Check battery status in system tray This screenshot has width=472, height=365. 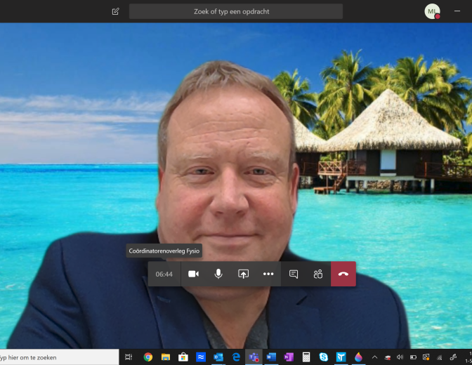click(x=413, y=357)
